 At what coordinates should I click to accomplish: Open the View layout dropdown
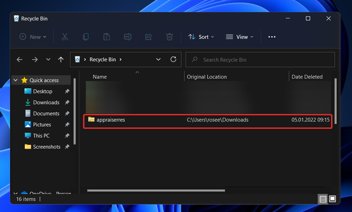239,37
